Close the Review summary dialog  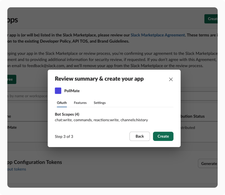point(171,79)
